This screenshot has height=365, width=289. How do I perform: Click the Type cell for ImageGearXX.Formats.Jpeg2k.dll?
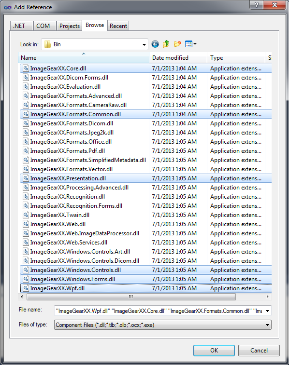pos(236,133)
